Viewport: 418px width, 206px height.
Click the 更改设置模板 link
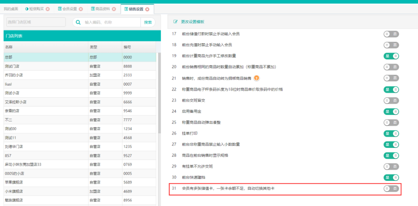coord(192,22)
